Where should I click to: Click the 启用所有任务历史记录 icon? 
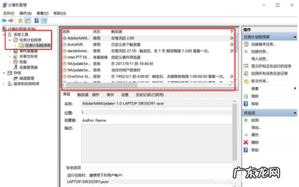(246, 74)
